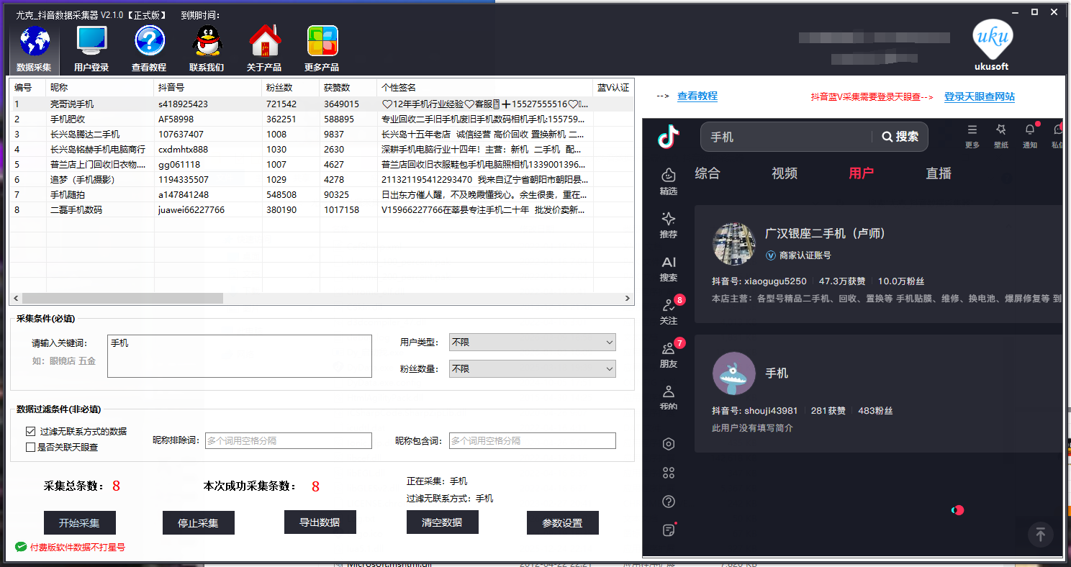The image size is (1071, 567).
Task: Select the 直播 tab
Action: pyautogui.click(x=937, y=173)
